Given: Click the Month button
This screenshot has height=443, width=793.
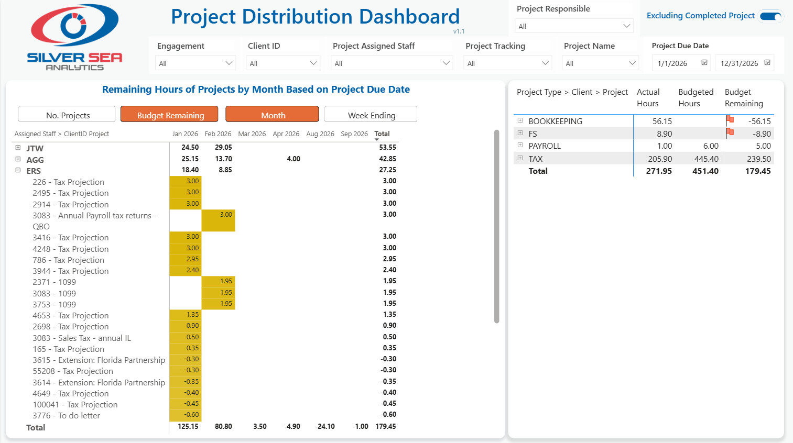Looking at the screenshot, I should pos(273,115).
